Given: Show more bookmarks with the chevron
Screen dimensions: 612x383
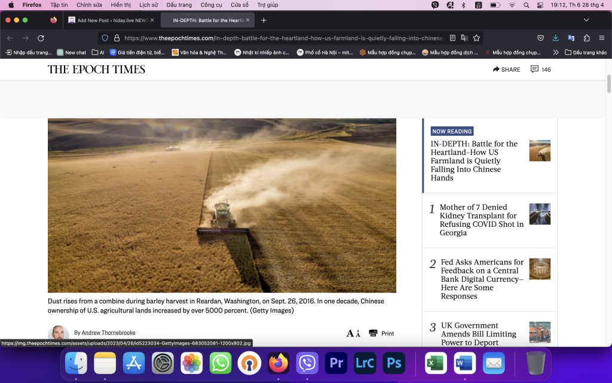Looking at the screenshot, I should 556,53.
